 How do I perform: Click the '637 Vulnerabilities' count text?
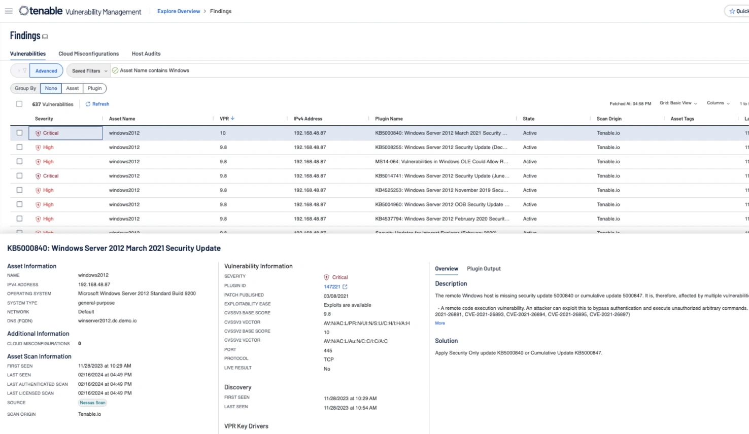[x=53, y=104]
